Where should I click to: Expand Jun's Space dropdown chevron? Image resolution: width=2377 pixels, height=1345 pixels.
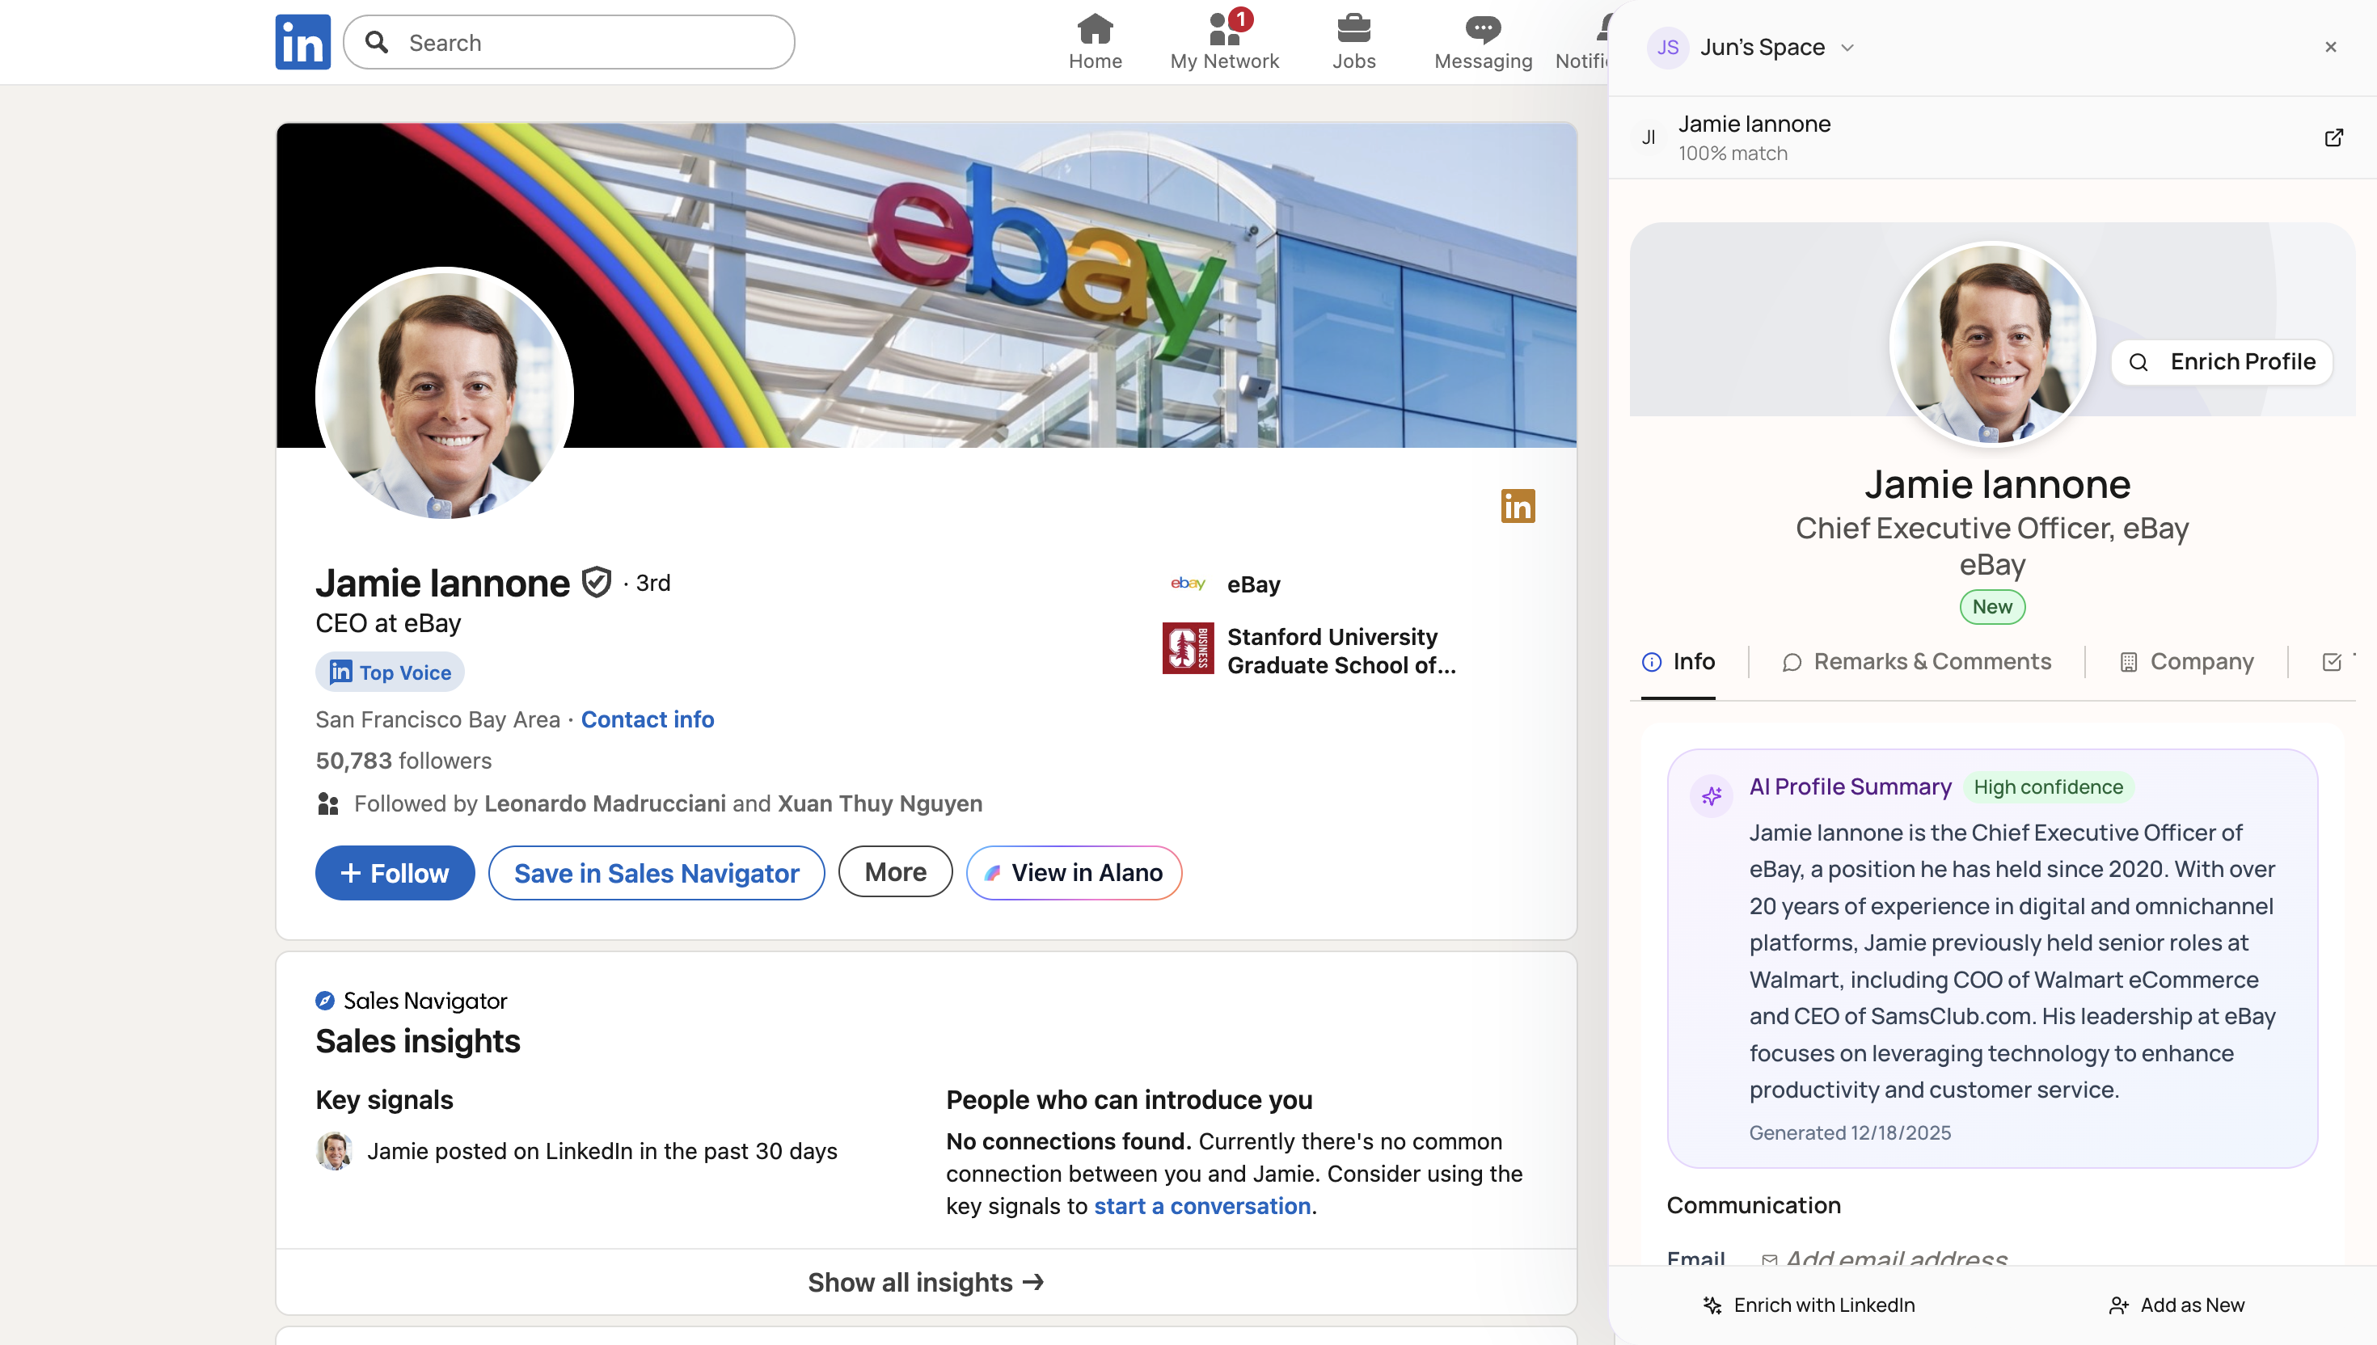[1847, 48]
